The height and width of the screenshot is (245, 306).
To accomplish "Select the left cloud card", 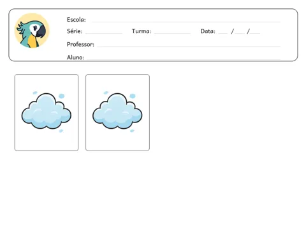I will [x=47, y=112].
